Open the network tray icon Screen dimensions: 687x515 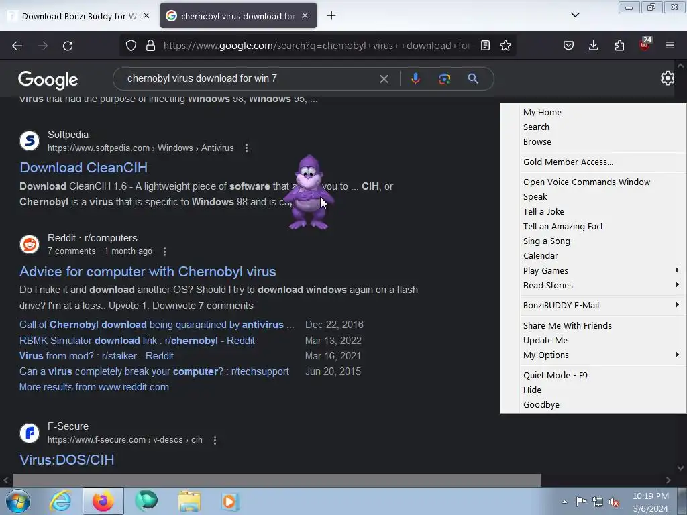pos(597,502)
